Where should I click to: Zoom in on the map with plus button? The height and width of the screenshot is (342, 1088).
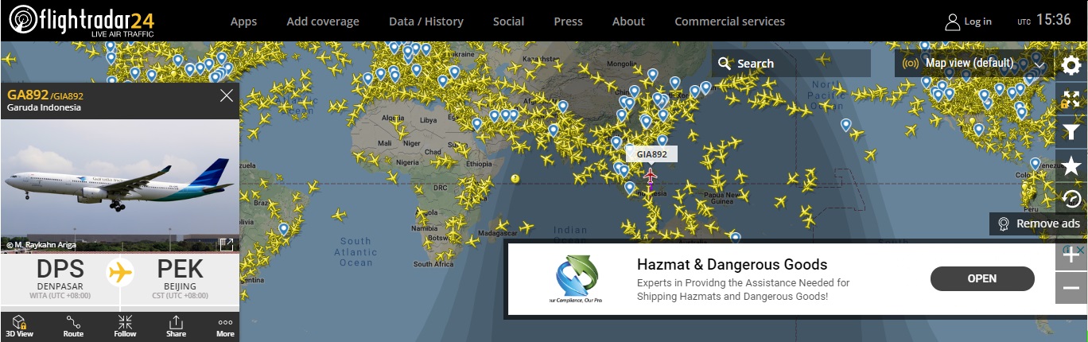pyautogui.click(x=1071, y=255)
